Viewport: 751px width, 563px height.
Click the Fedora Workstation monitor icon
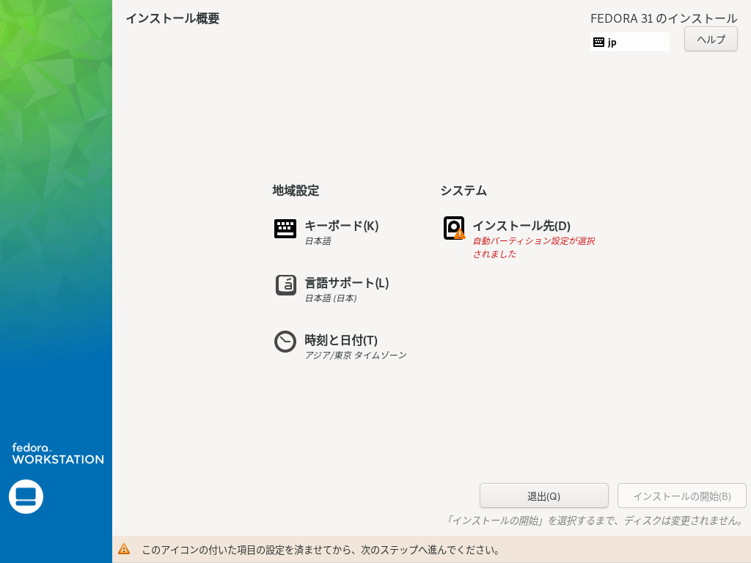tap(26, 496)
